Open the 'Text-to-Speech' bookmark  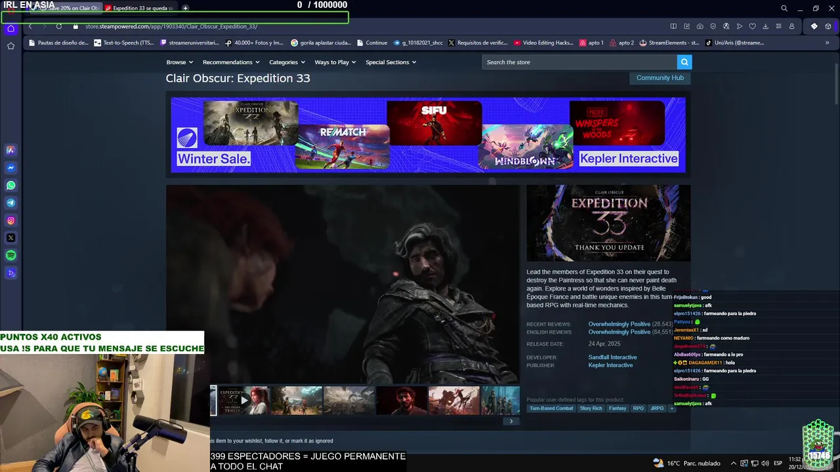(125, 43)
